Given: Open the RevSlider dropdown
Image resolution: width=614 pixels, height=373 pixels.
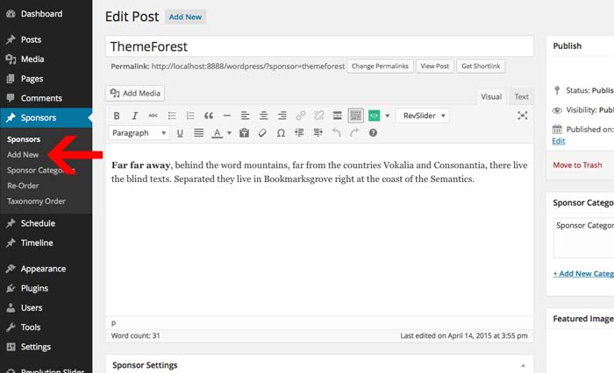Looking at the screenshot, I should 423,116.
